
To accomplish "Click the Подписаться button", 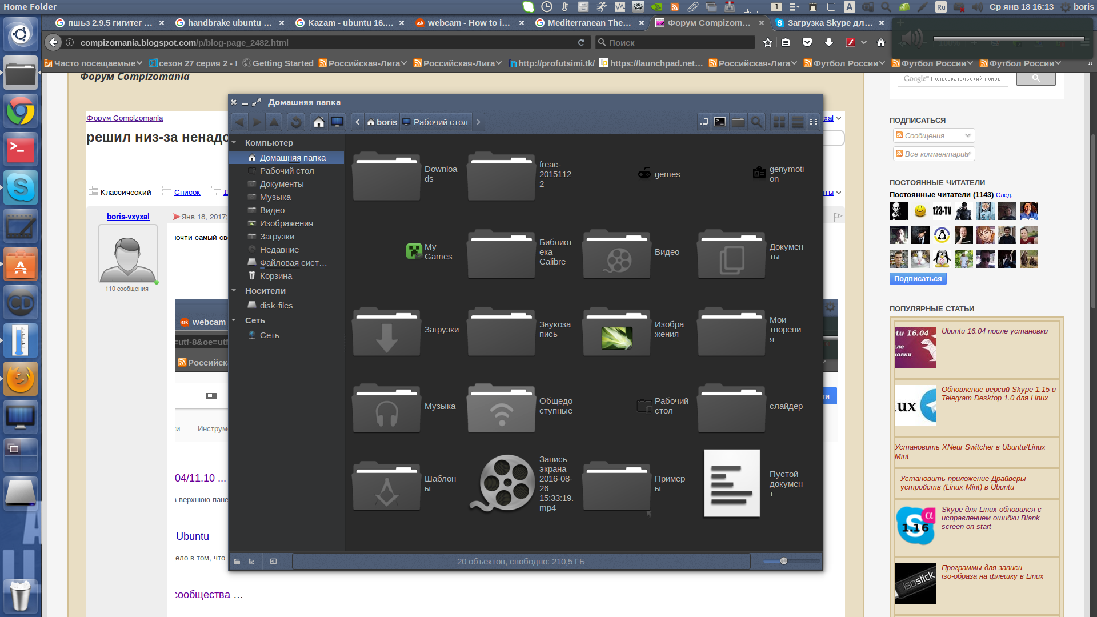I will click(x=918, y=279).
